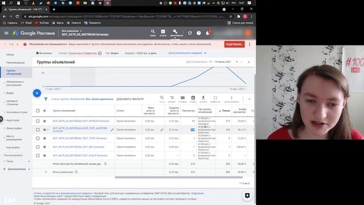Expand Ключевые слова in sidebar
Screen dimensions: 364x205
[16, 112]
